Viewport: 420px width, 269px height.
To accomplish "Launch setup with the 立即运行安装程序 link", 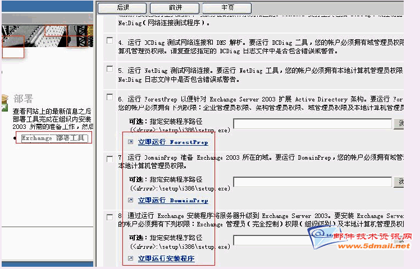I will (166, 258).
